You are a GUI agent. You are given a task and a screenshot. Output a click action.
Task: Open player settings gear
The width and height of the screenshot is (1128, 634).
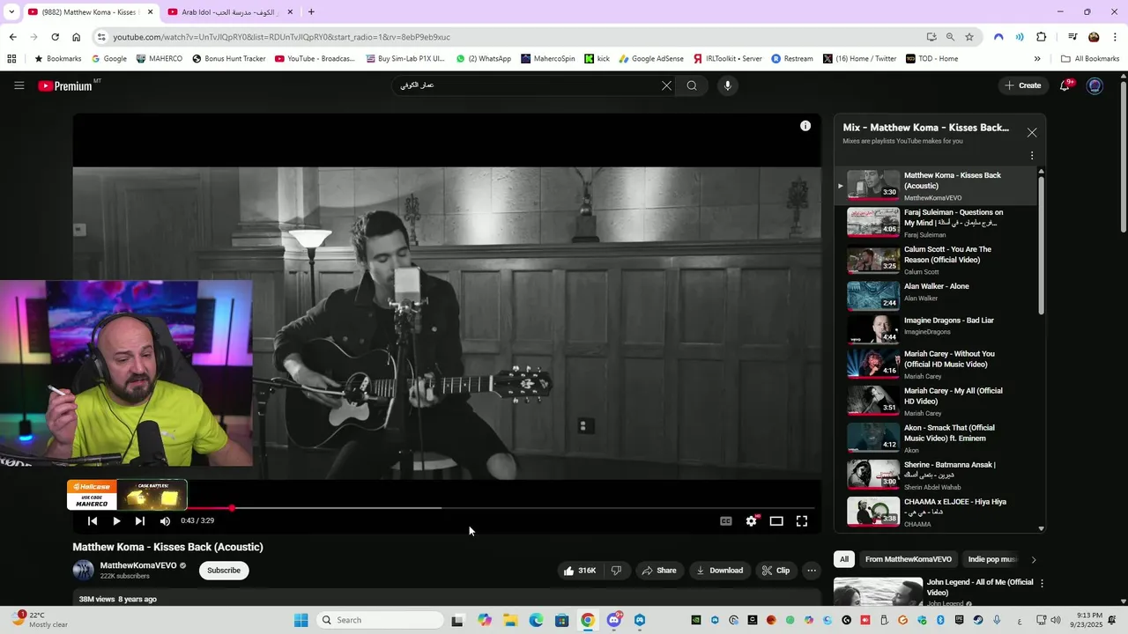(x=751, y=521)
